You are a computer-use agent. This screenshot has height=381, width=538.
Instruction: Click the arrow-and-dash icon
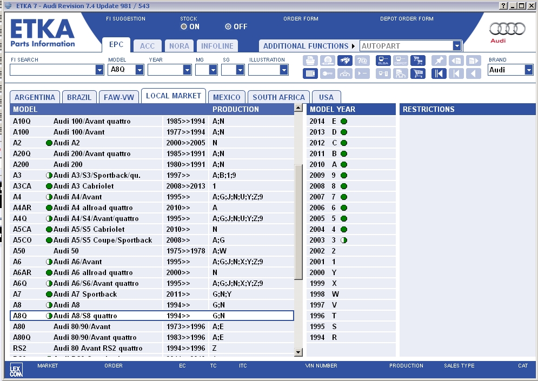click(x=362, y=73)
